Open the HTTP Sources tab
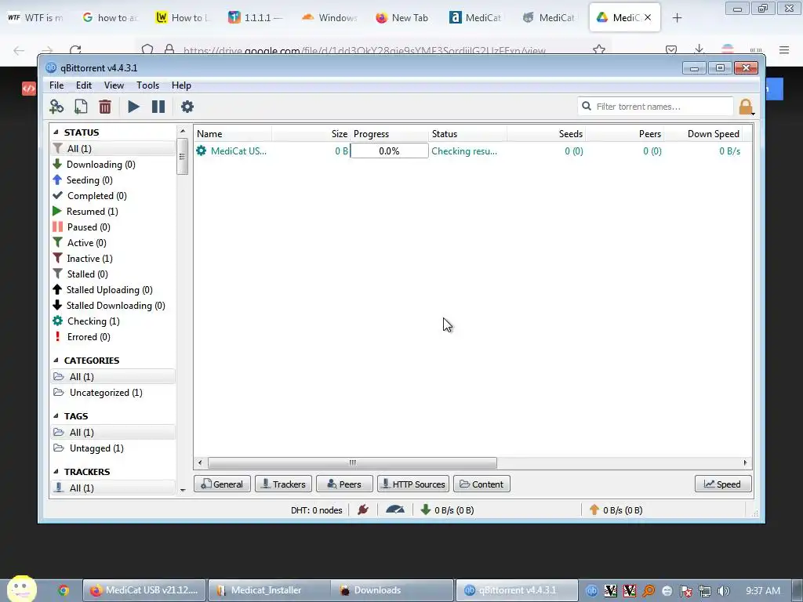 point(413,484)
